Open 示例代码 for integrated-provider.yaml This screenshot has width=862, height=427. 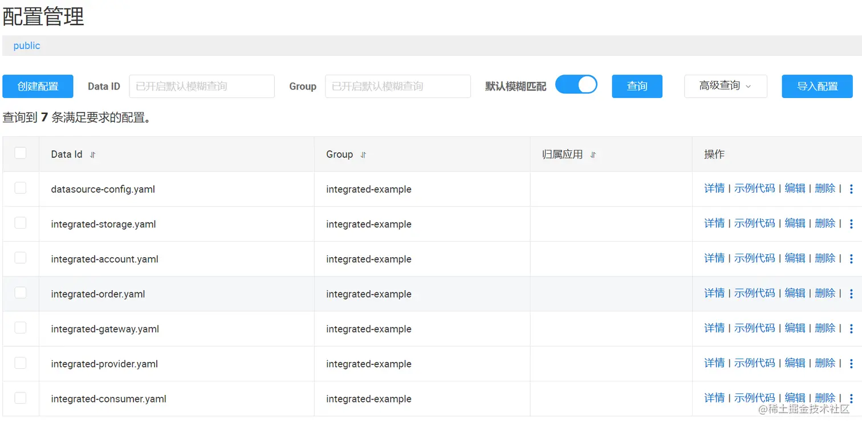pos(755,363)
